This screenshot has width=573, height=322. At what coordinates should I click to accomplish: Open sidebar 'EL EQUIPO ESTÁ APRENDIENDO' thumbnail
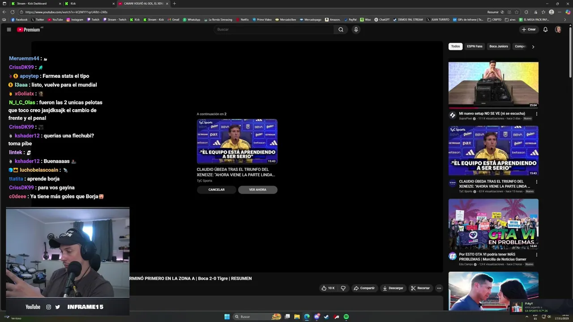pyautogui.click(x=493, y=151)
